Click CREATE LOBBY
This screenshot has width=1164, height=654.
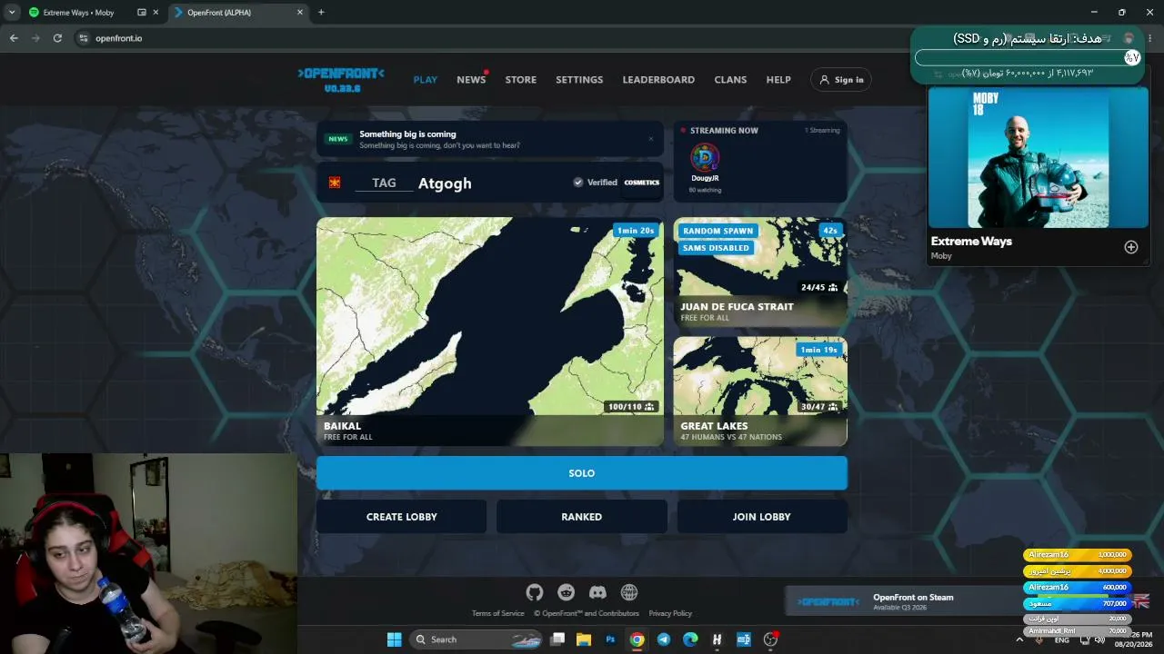(402, 517)
